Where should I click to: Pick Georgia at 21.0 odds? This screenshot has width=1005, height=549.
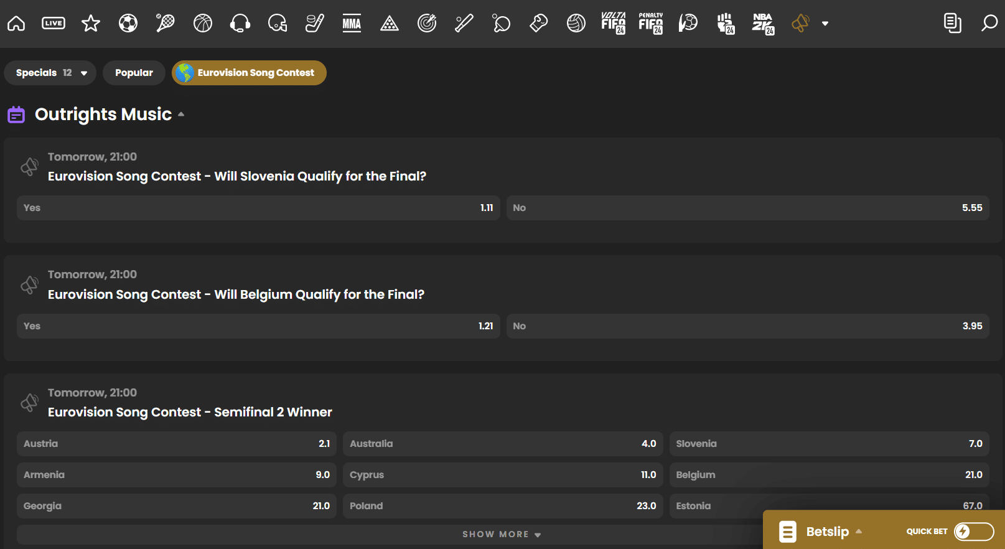coord(177,506)
